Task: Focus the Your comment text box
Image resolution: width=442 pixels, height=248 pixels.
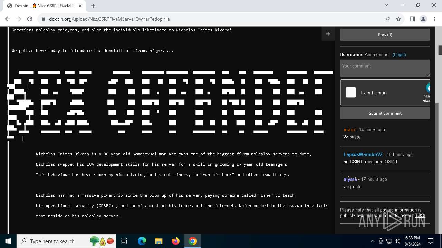Action: pyautogui.click(x=385, y=68)
